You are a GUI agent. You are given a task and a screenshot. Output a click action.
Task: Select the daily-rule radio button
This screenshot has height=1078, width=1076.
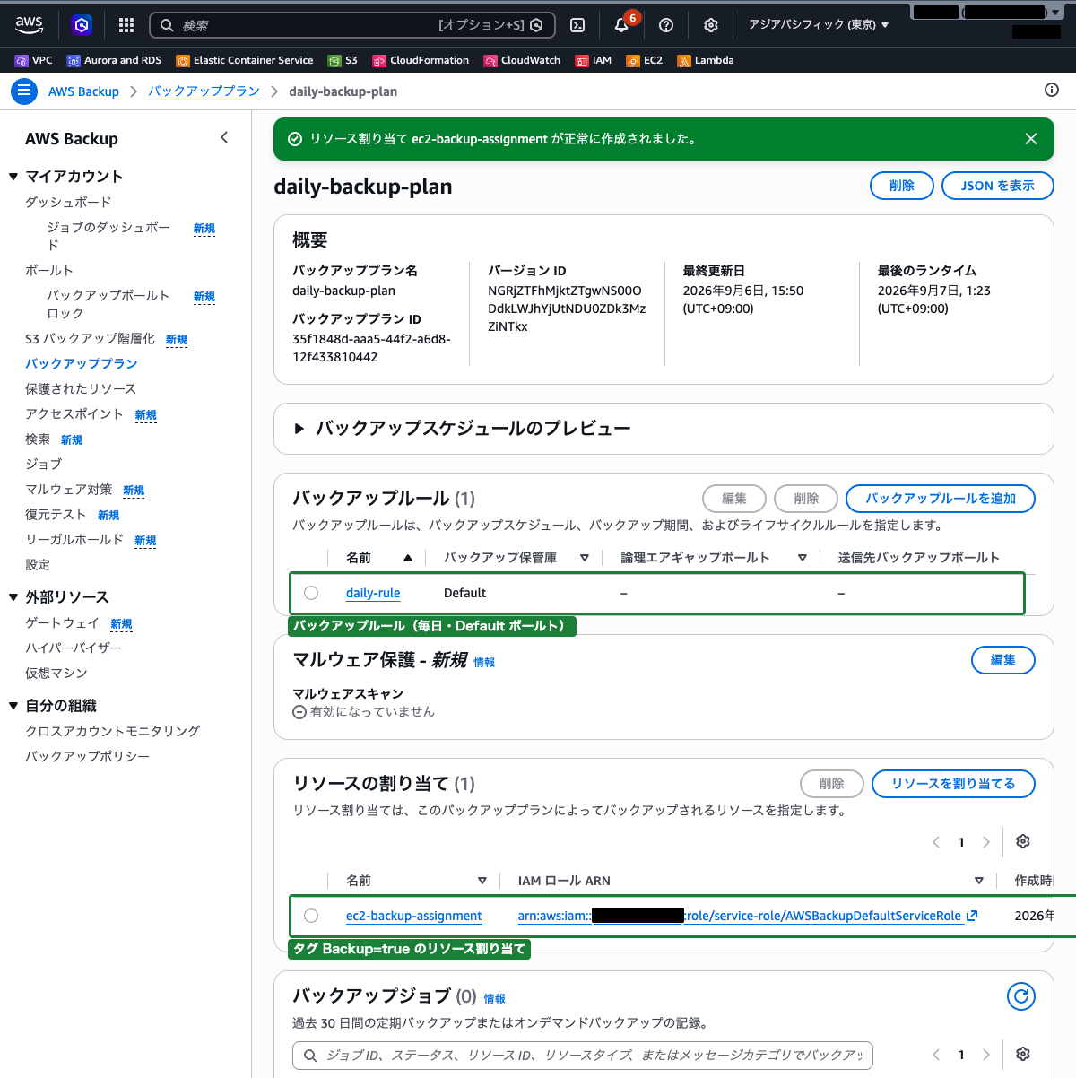coord(311,593)
